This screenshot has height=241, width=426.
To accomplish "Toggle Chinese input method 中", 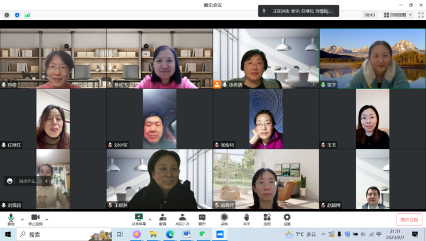I will 379,234.
